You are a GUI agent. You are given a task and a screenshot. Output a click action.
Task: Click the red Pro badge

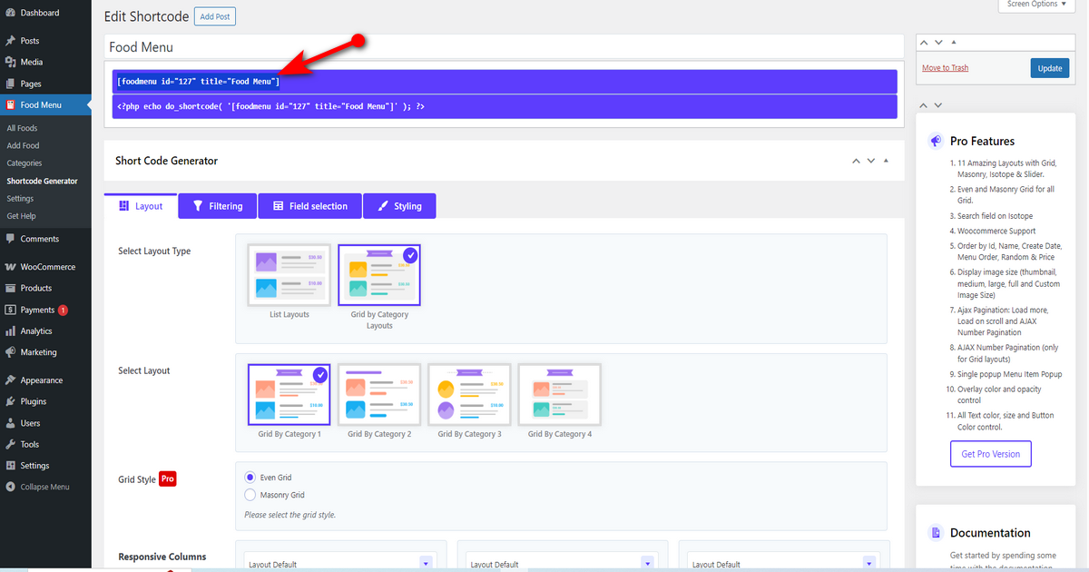coord(168,478)
